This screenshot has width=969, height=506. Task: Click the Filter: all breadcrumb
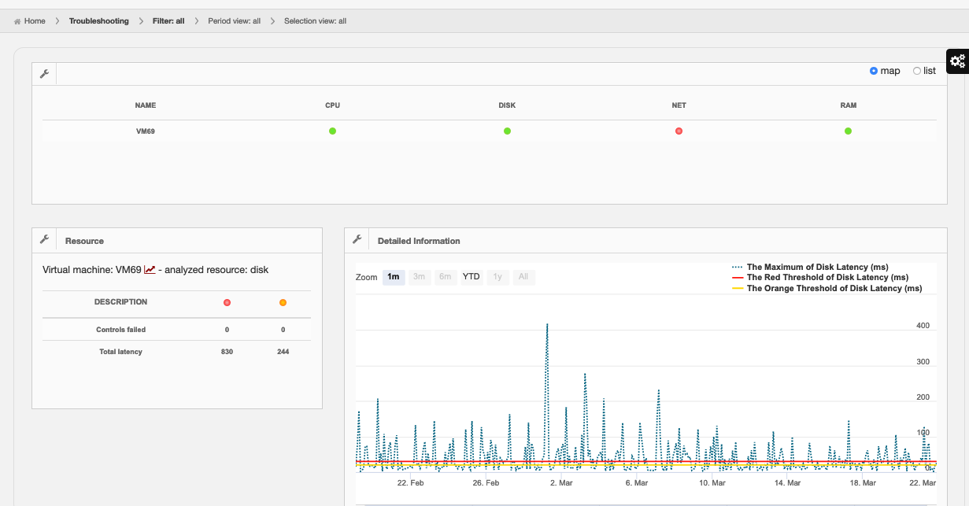168,21
